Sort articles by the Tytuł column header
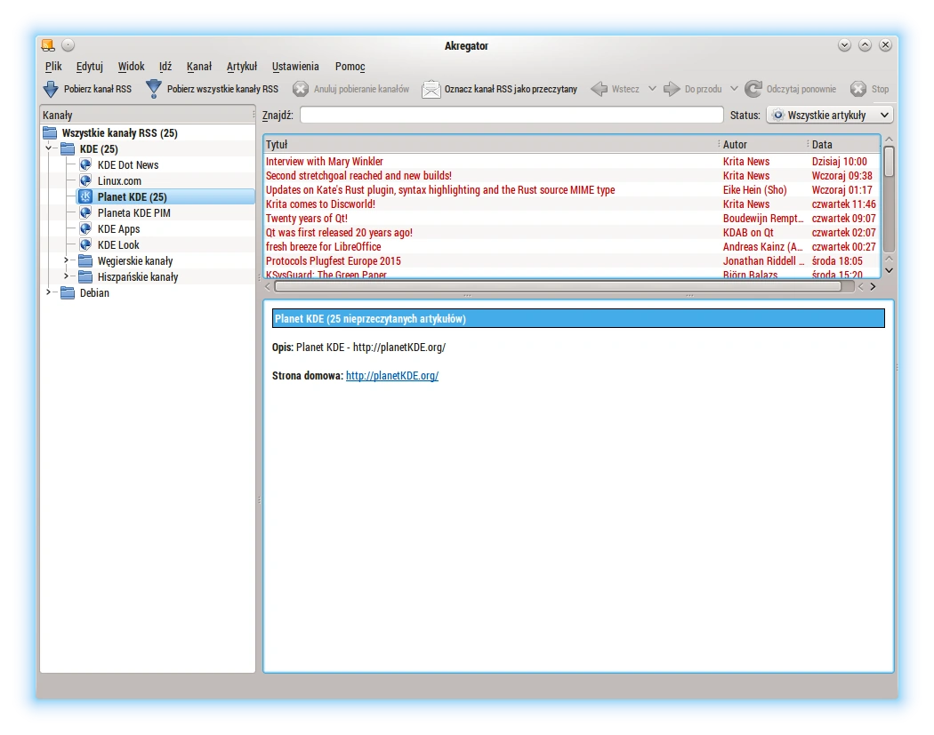 pos(491,145)
